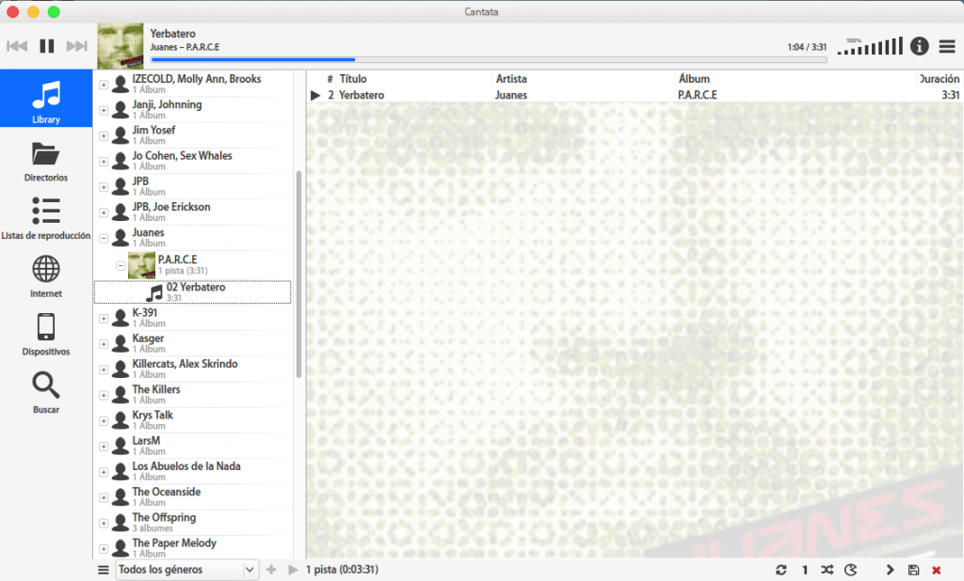Click the 1:04 / 3:31 time display
The image size is (964, 581).
(x=807, y=47)
